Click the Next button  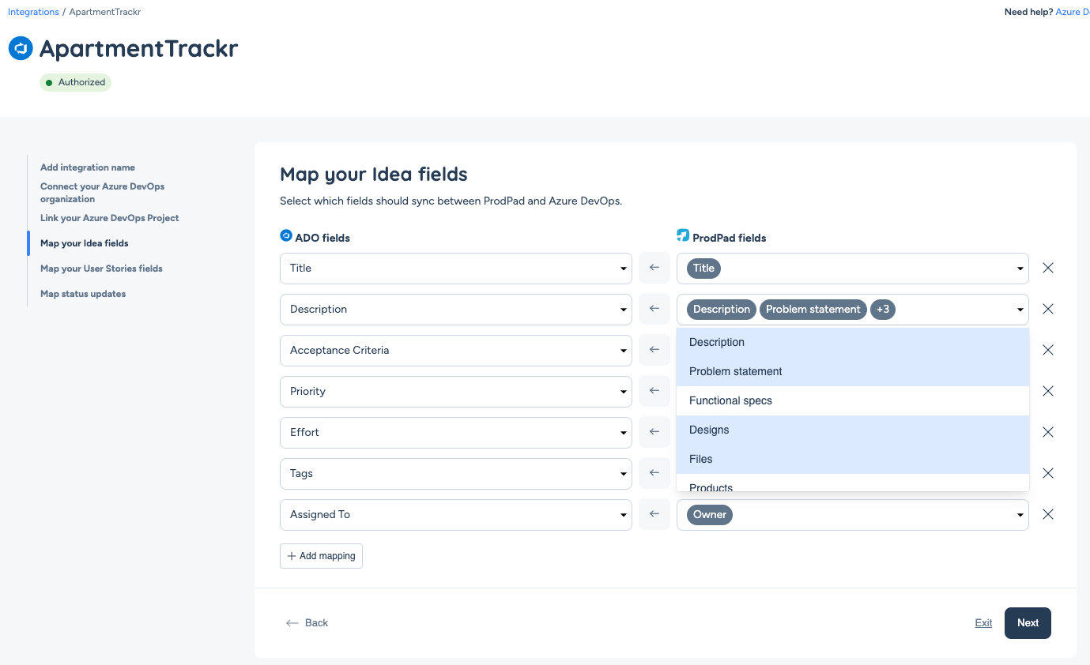click(x=1028, y=623)
